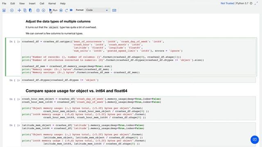Click the In [ ] prompt of dtypes cell
262x147 pixels.
point(15,80)
